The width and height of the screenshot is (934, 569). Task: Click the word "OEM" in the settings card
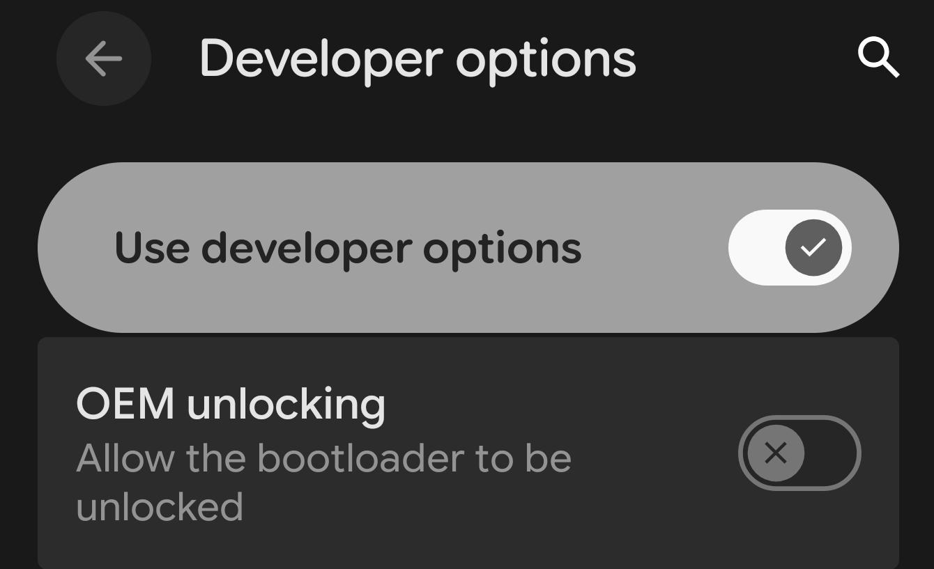point(125,404)
